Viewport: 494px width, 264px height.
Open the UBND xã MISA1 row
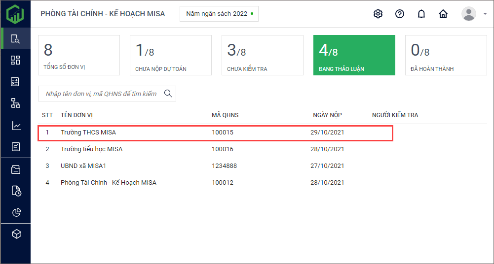[83, 166]
